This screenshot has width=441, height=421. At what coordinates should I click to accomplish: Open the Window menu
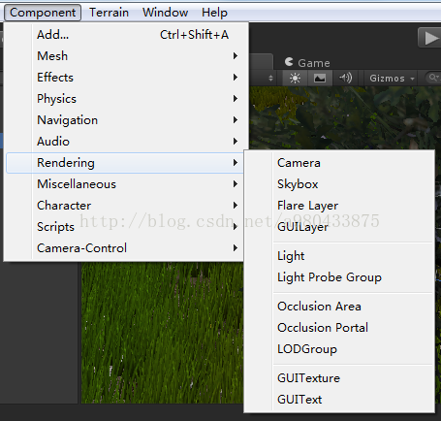tap(165, 13)
